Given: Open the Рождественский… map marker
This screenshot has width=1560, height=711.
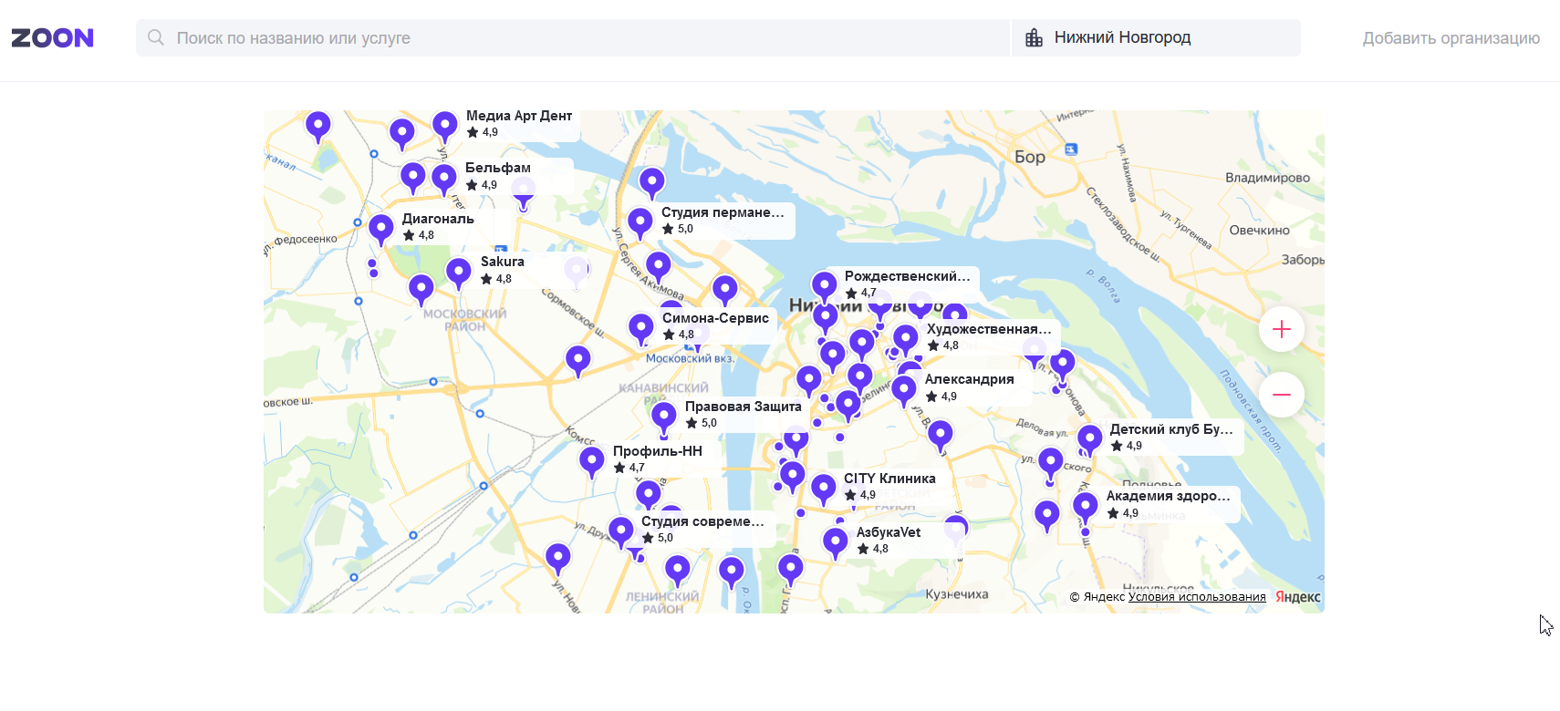Looking at the screenshot, I should click(825, 286).
